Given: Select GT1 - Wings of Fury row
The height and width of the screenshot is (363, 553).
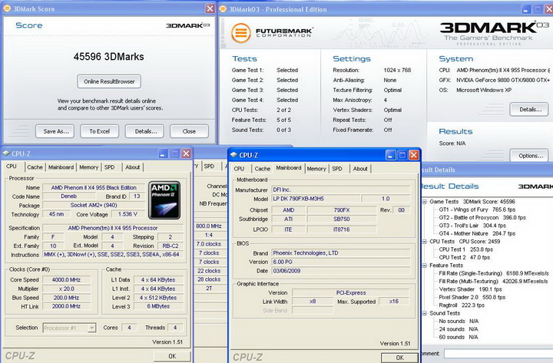Looking at the screenshot, I should tap(477, 210).
